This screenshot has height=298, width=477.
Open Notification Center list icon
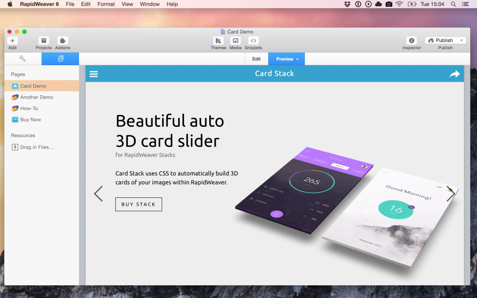tap(465, 4)
